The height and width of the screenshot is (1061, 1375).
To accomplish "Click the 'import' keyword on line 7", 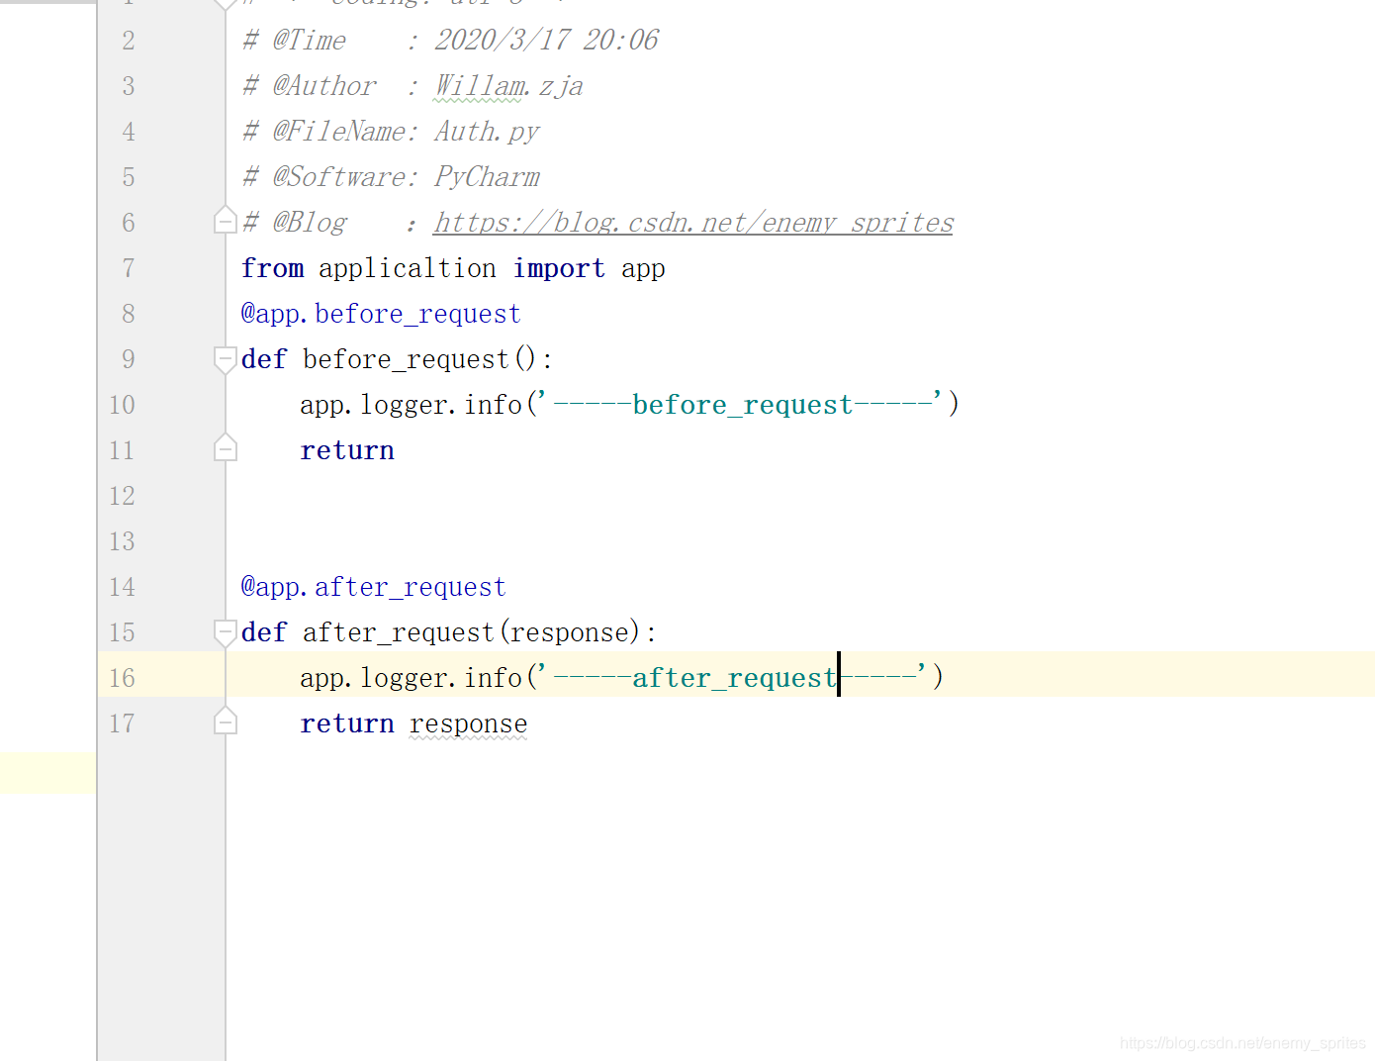I will (559, 268).
